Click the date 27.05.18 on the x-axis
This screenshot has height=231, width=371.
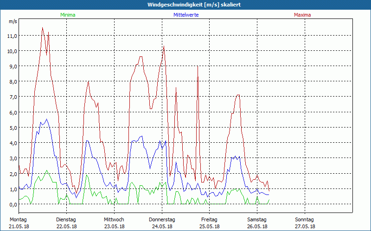coord(305,226)
